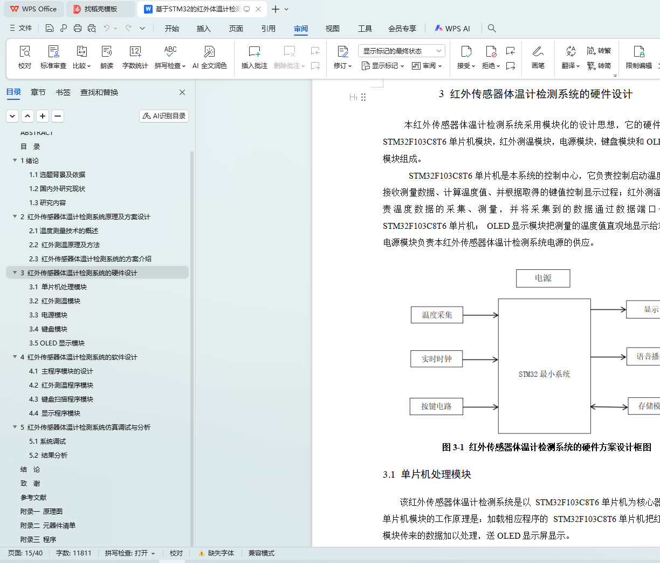Jump to 参考文献 in outline
Viewport: 660px width, 563px height.
(x=33, y=497)
